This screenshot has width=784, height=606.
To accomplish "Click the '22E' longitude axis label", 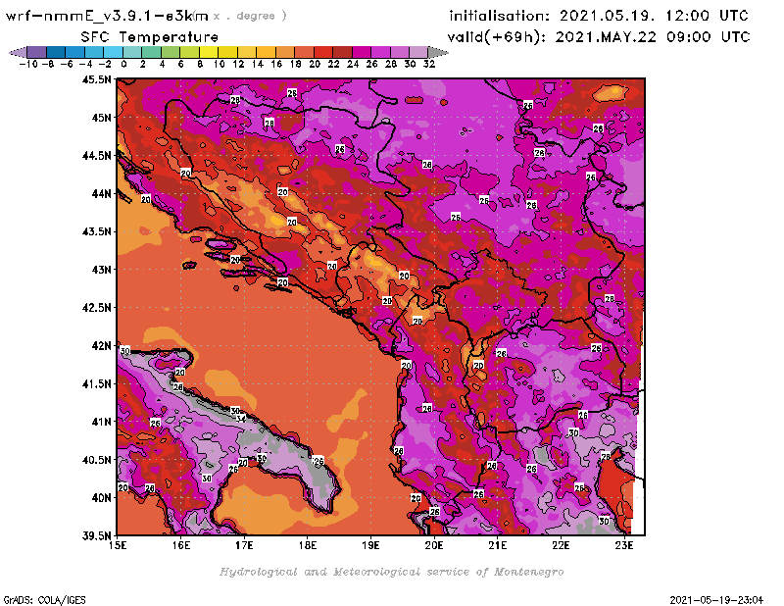I will point(561,545).
